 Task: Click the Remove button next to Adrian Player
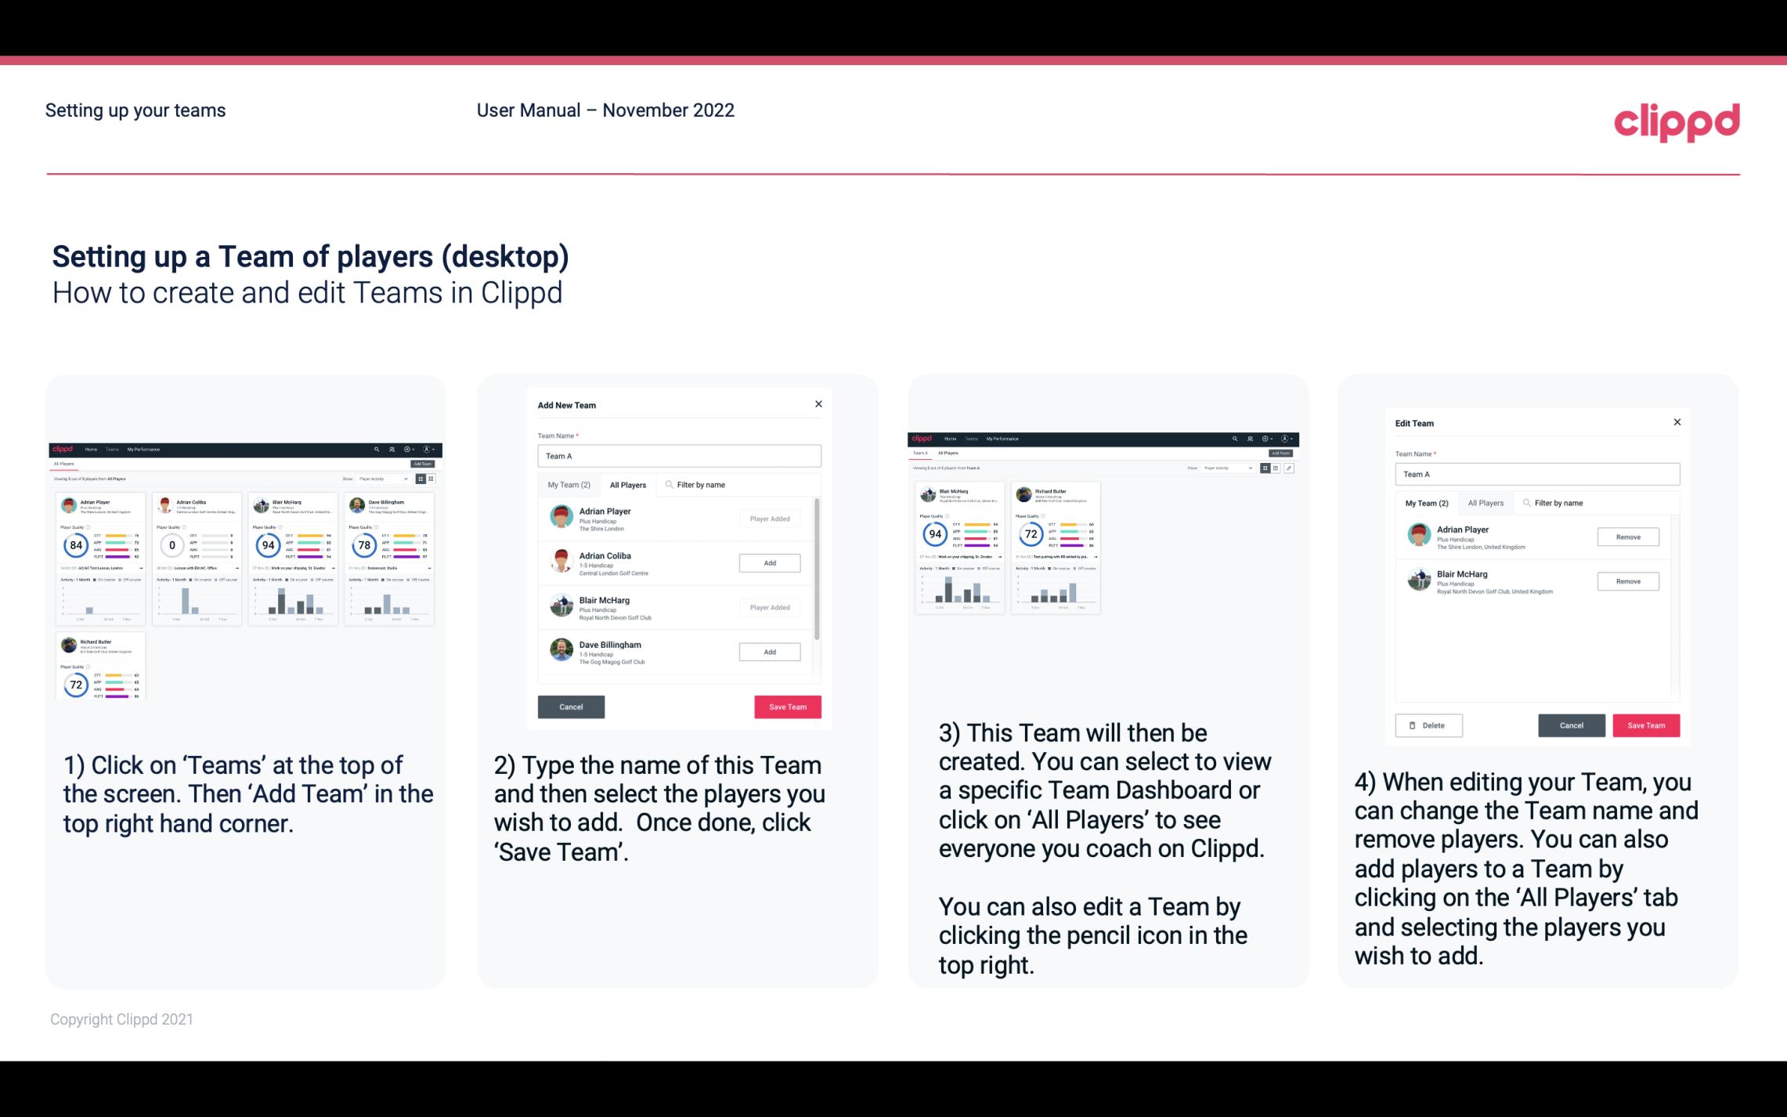tap(1627, 537)
